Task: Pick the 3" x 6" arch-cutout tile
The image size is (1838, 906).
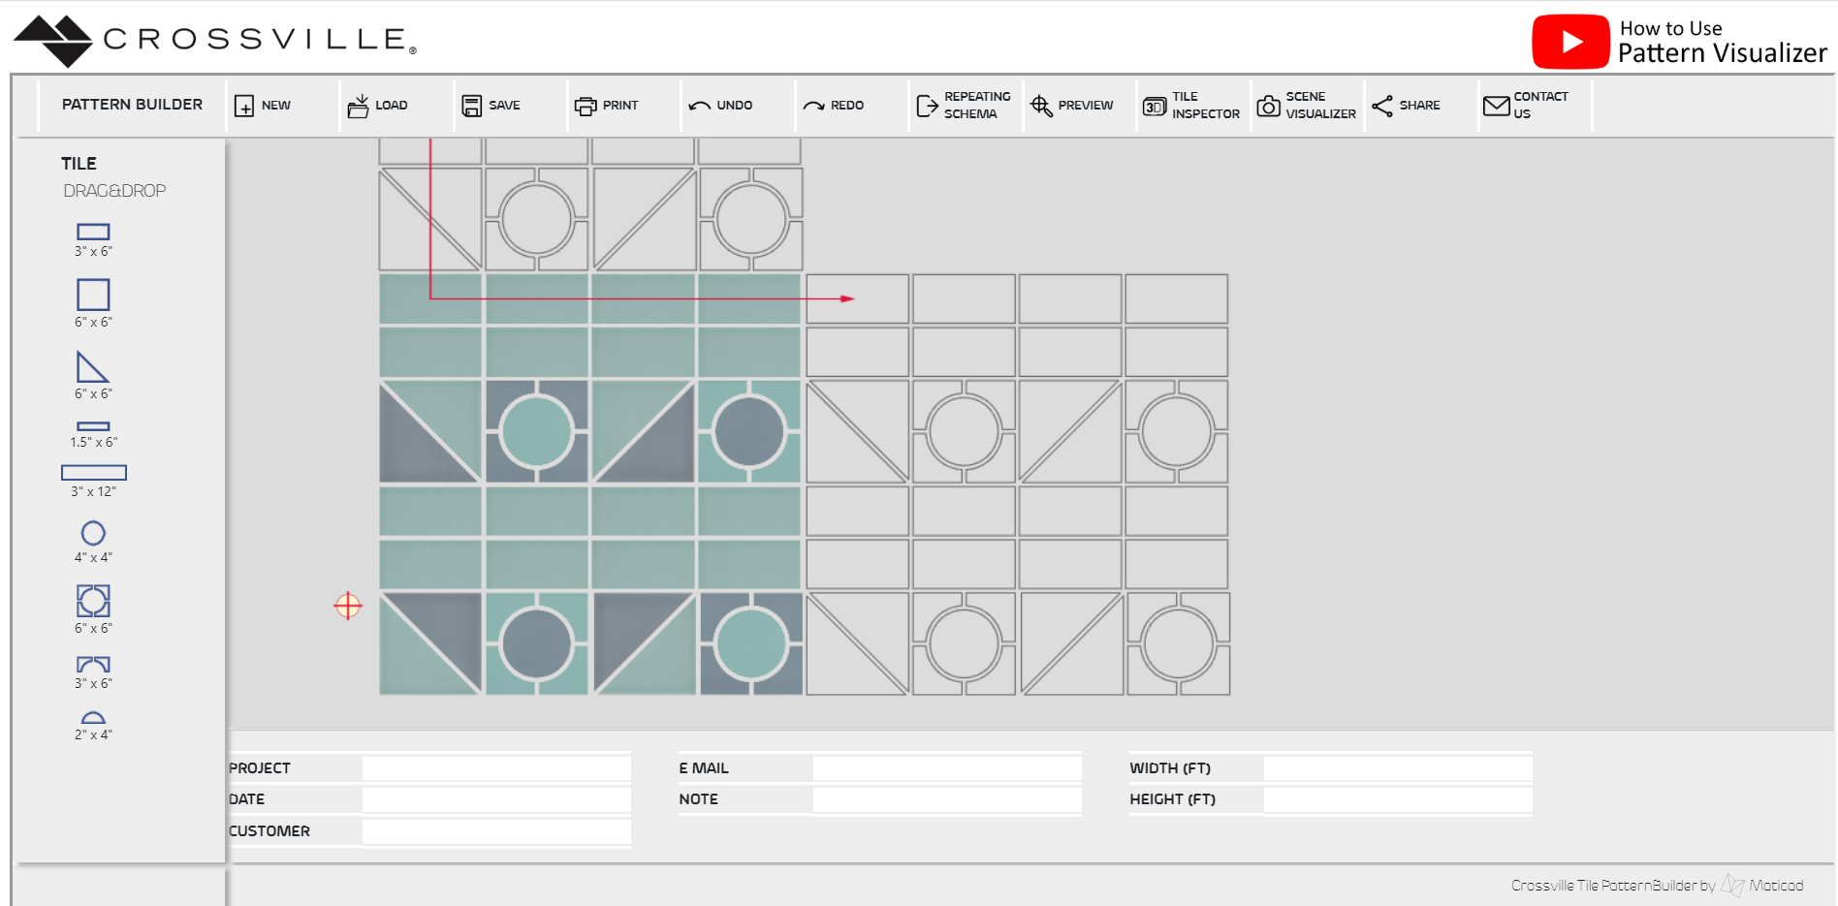Action: [x=93, y=665]
